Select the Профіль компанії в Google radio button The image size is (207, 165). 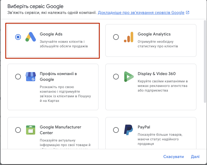(18, 77)
